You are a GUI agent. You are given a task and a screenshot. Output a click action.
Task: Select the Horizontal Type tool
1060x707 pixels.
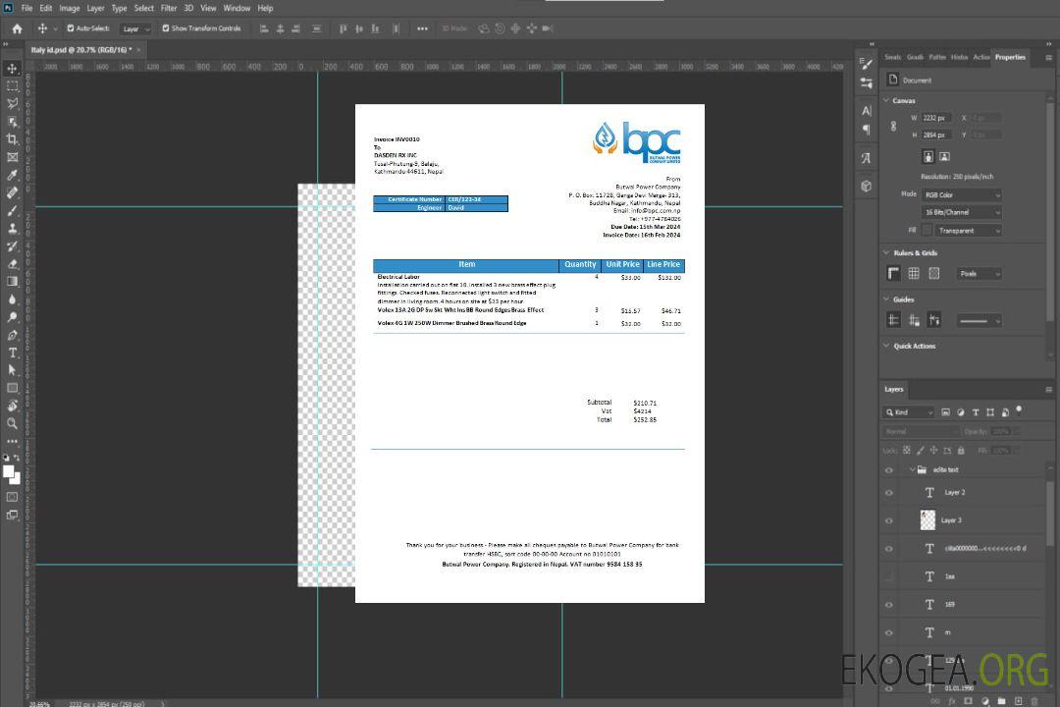(13, 353)
